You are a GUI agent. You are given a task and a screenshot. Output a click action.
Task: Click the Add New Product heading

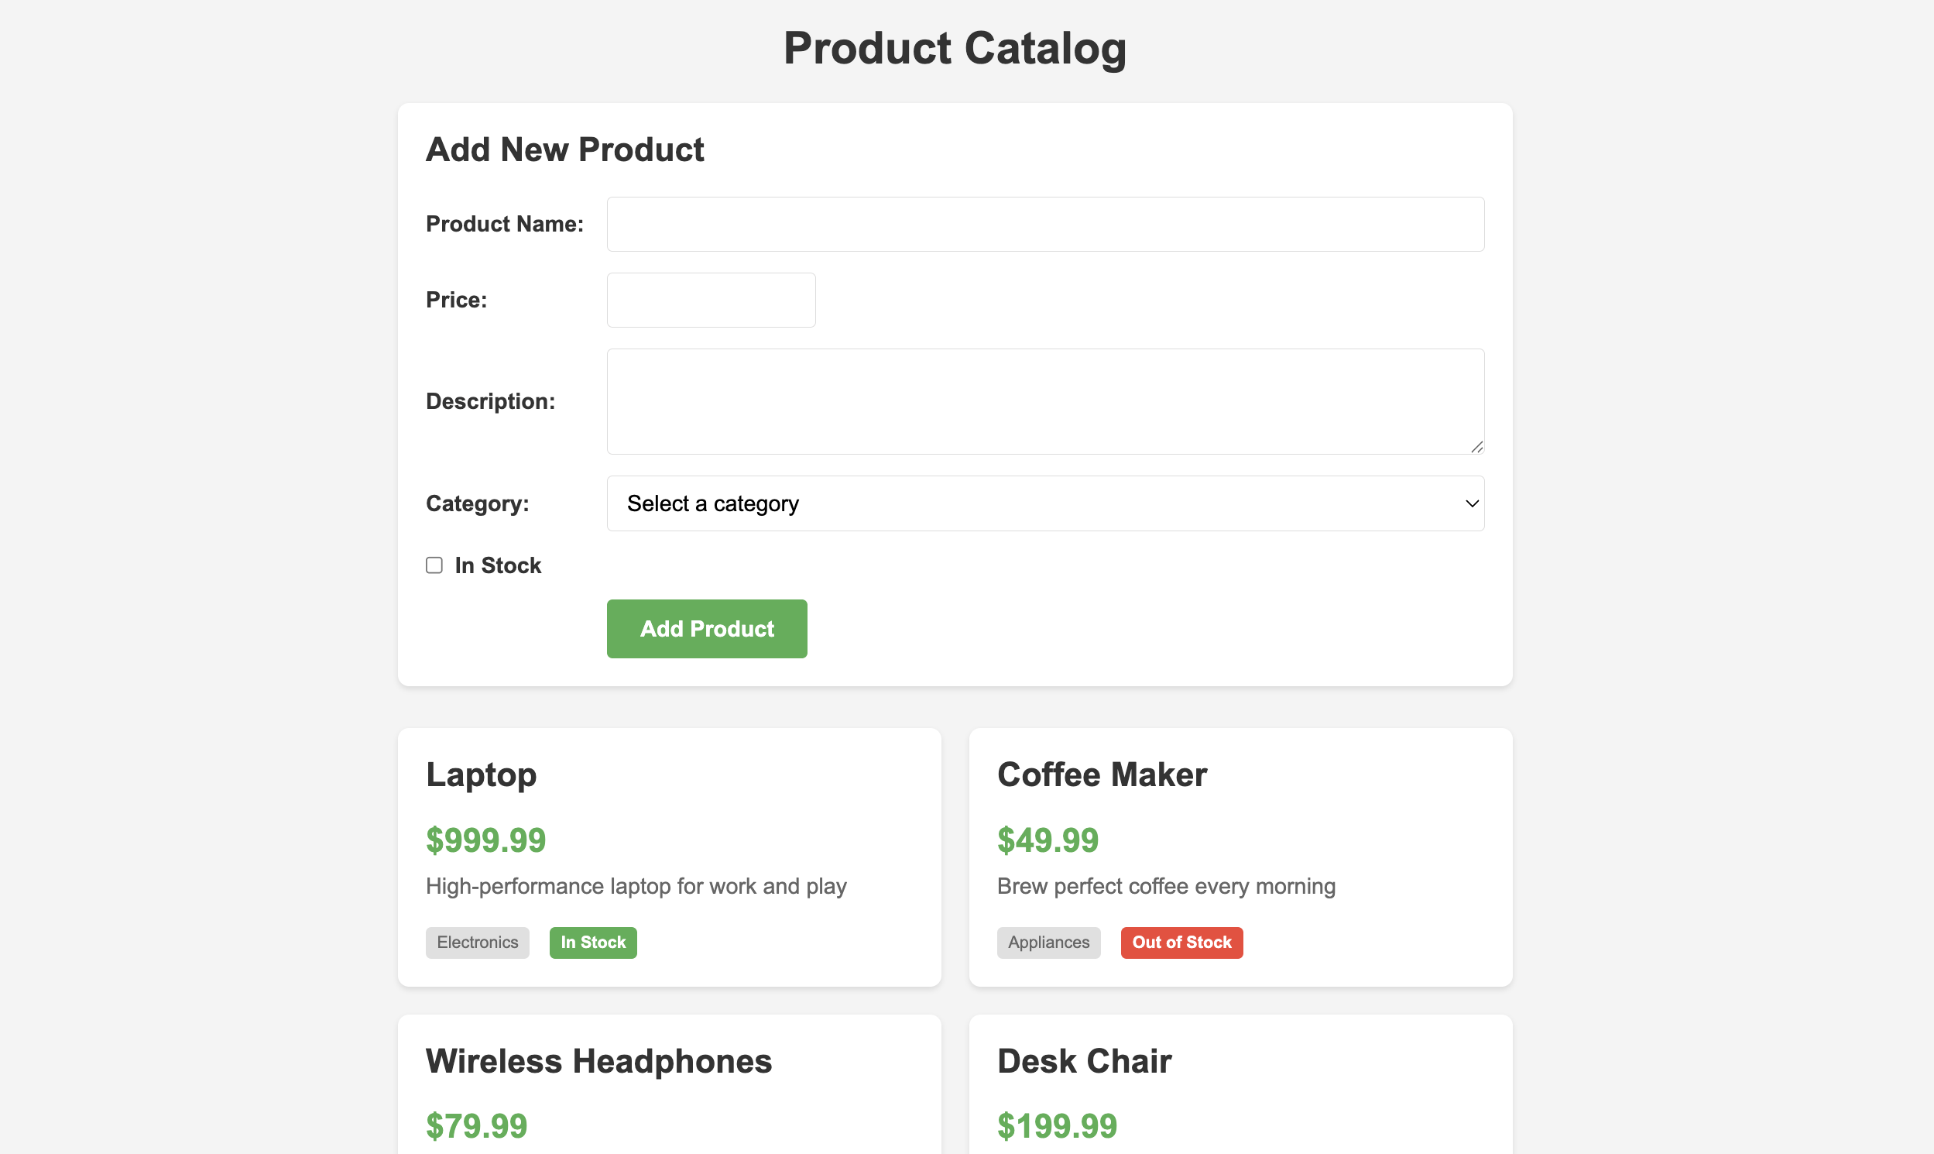[x=564, y=149]
